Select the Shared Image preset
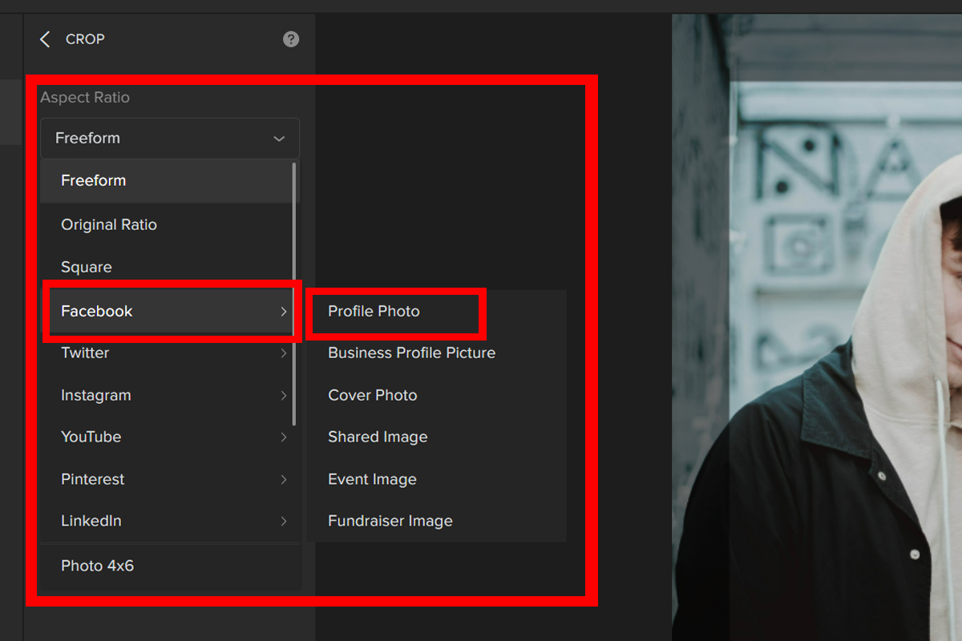 coord(378,437)
